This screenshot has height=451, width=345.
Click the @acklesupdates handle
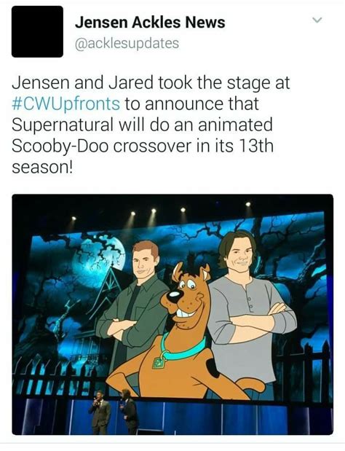(127, 43)
